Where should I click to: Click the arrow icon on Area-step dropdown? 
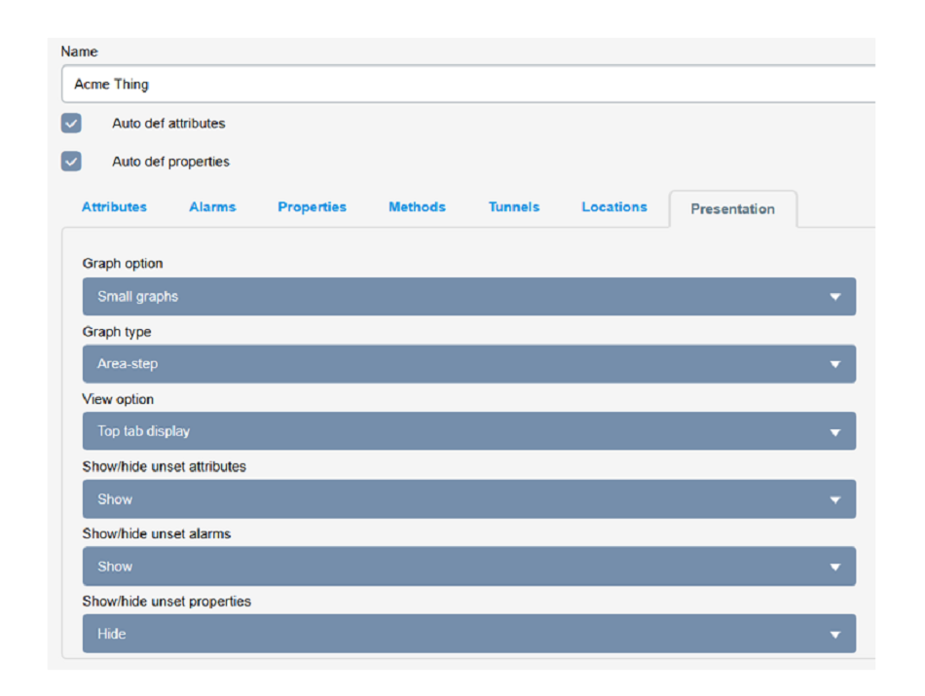(x=834, y=364)
